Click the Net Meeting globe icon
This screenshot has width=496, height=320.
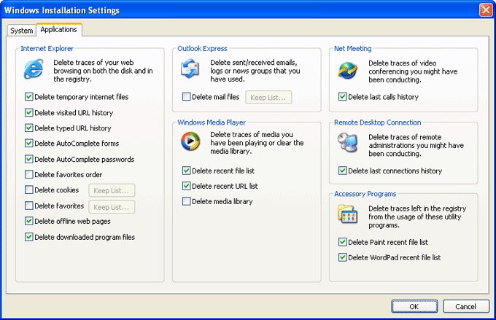coord(347,70)
